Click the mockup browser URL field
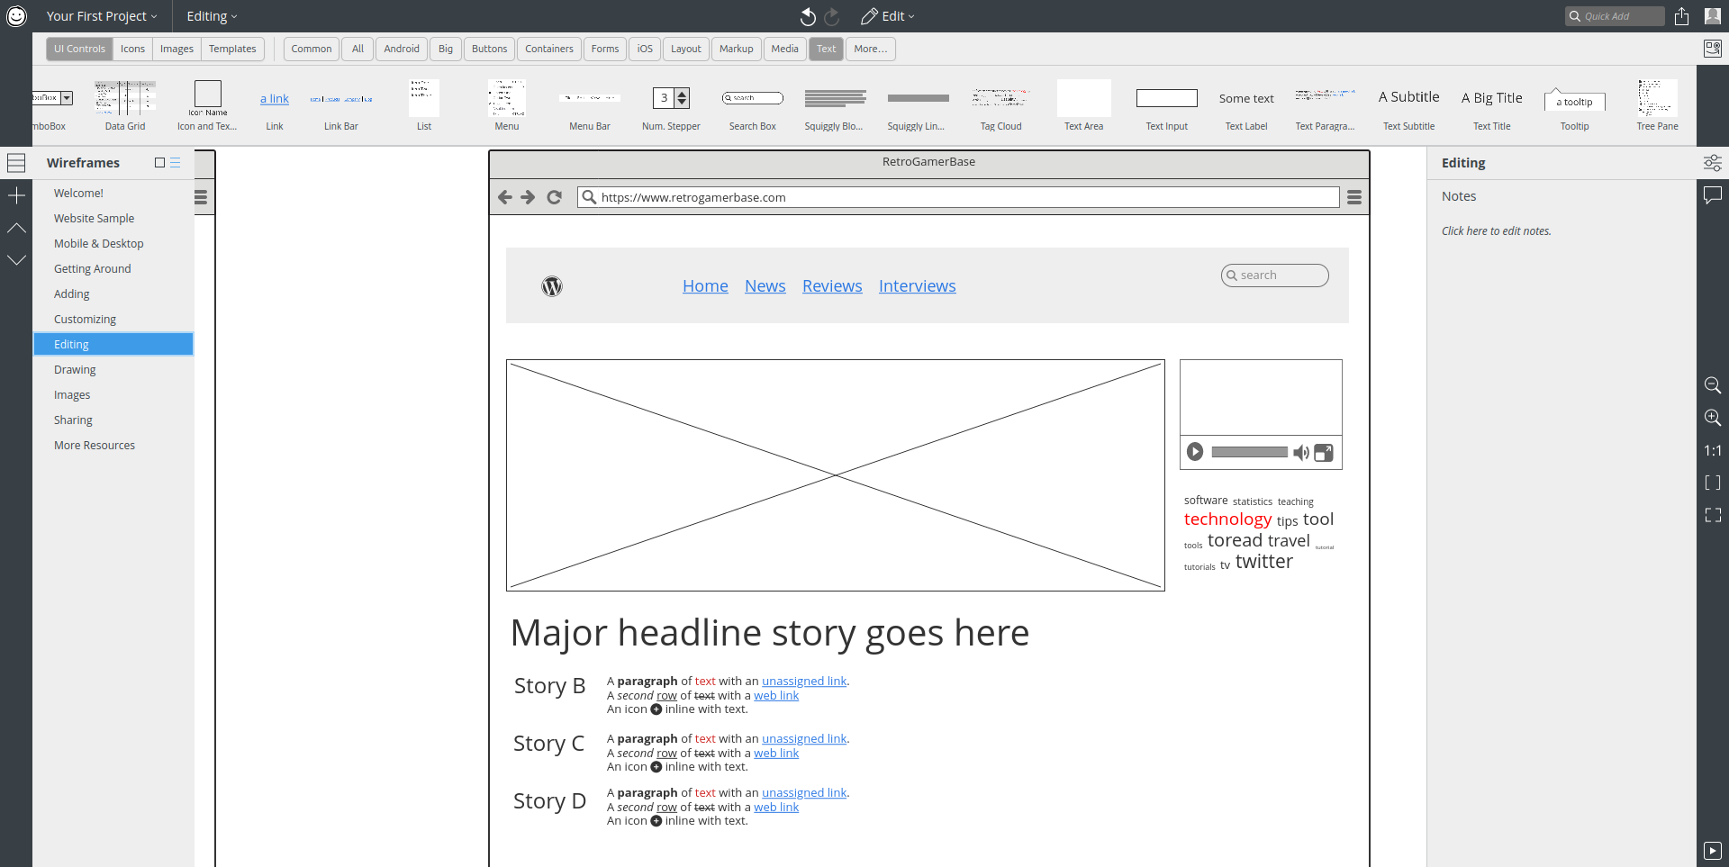Viewport: 1729px width, 867px height. tap(958, 197)
